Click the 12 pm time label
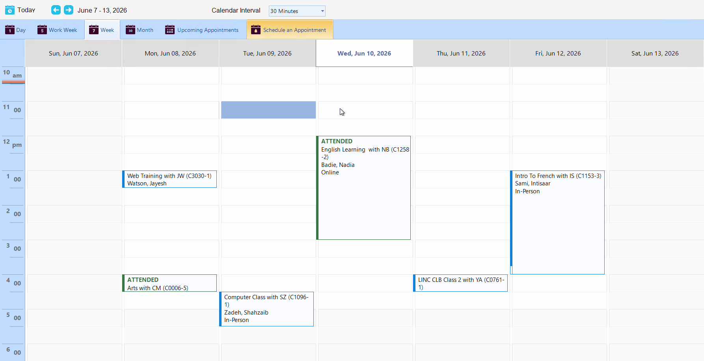704x361 pixels. tap(13, 143)
